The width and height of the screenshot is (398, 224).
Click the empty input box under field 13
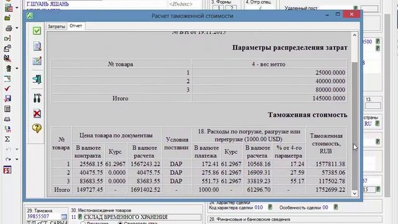point(373,105)
